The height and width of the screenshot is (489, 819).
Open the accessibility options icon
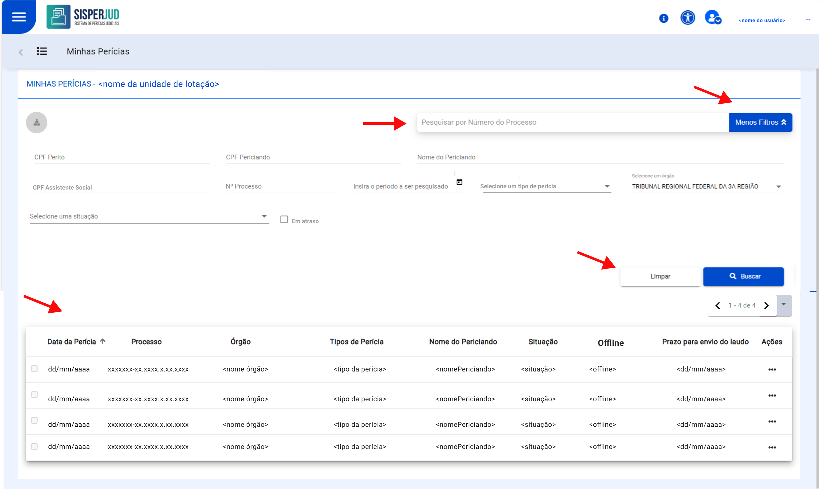click(687, 18)
